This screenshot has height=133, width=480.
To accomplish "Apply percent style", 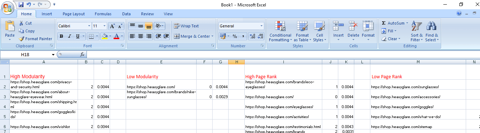I will [x=235, y=36].
